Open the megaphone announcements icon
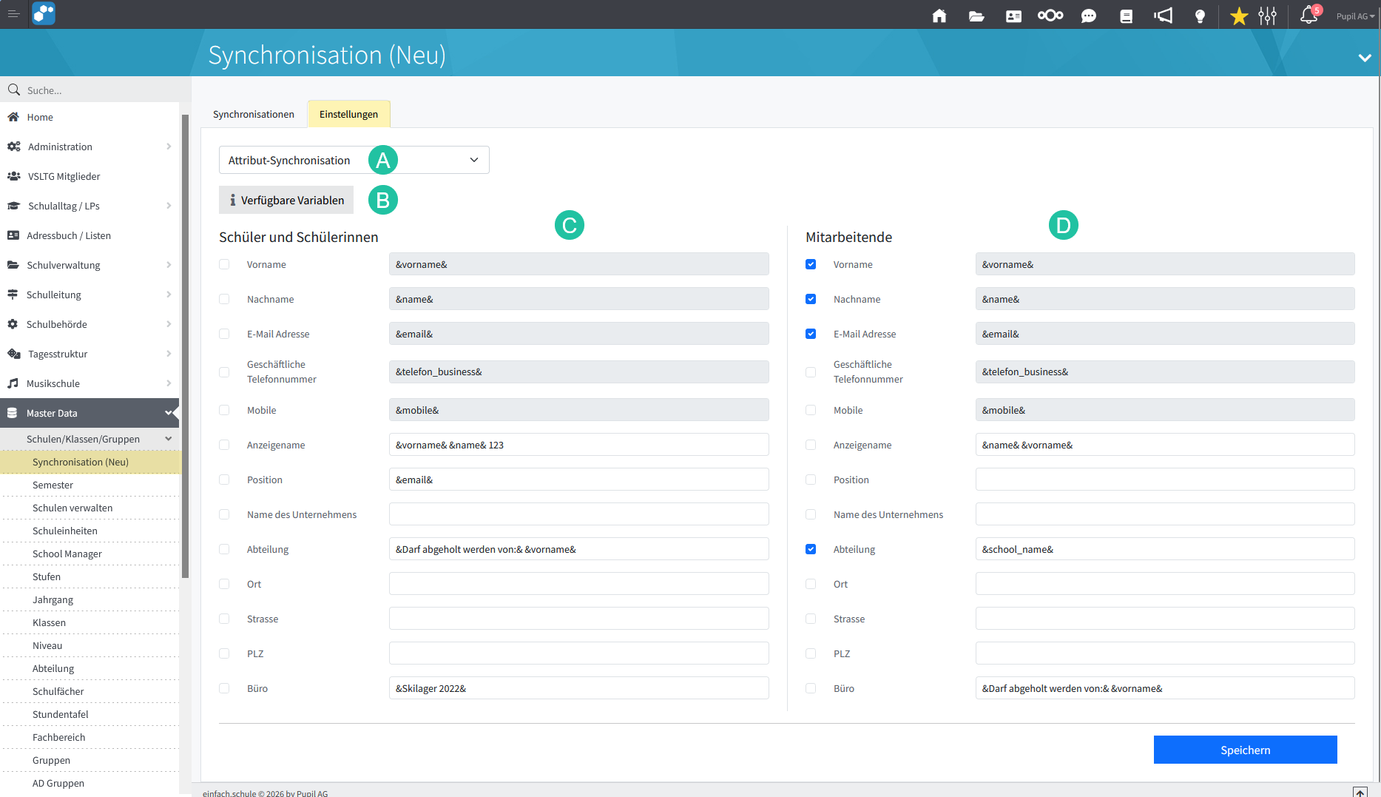This screenshot has width=1381, height=797. (1164, 16)
